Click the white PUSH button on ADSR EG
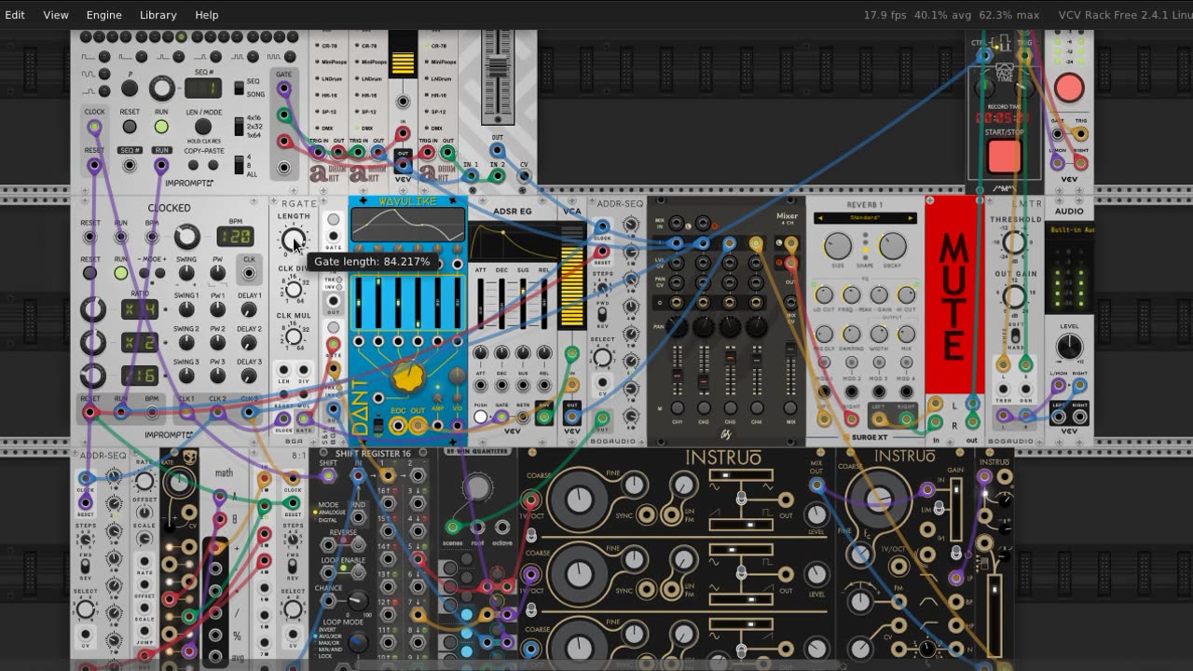 pyautogui.click(x=480, y=417)
